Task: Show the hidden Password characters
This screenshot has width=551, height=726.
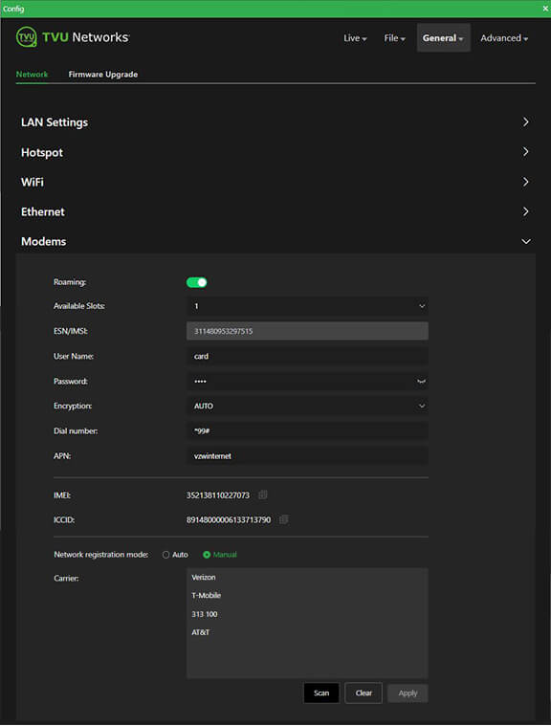Action: [421, 382]
